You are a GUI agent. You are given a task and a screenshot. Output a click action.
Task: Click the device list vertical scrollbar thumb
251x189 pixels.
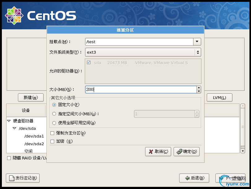pyautogui.click(x=243, y=127)
